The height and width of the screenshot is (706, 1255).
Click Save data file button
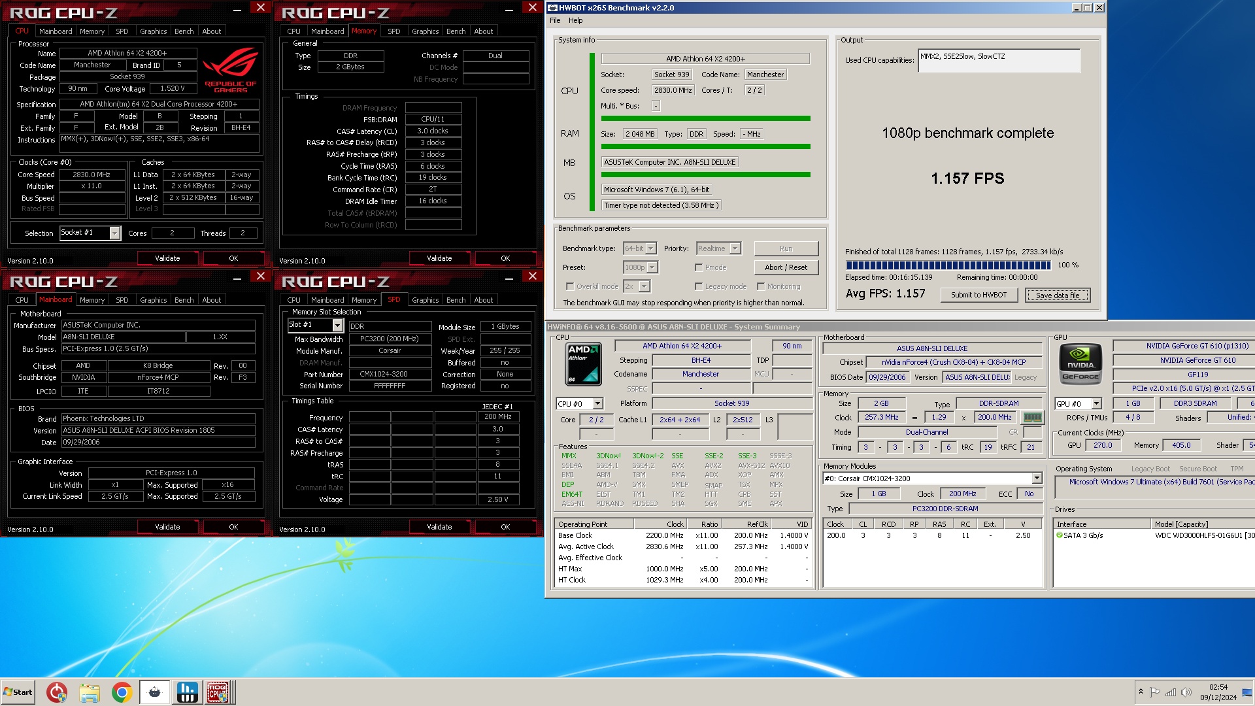pos(1058,295)
